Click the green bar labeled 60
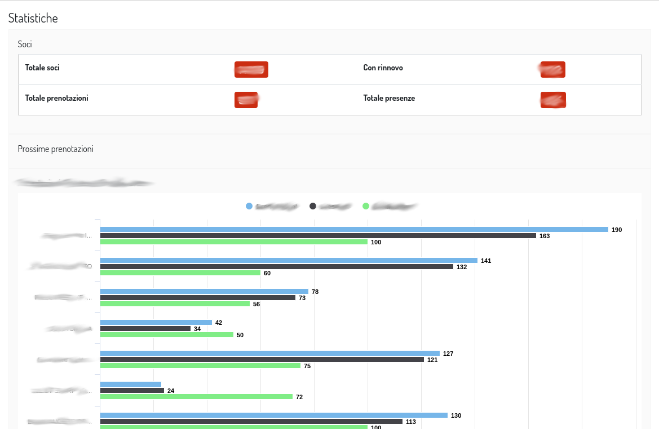Viewport: 659px width, 429px height. [180, 273]
